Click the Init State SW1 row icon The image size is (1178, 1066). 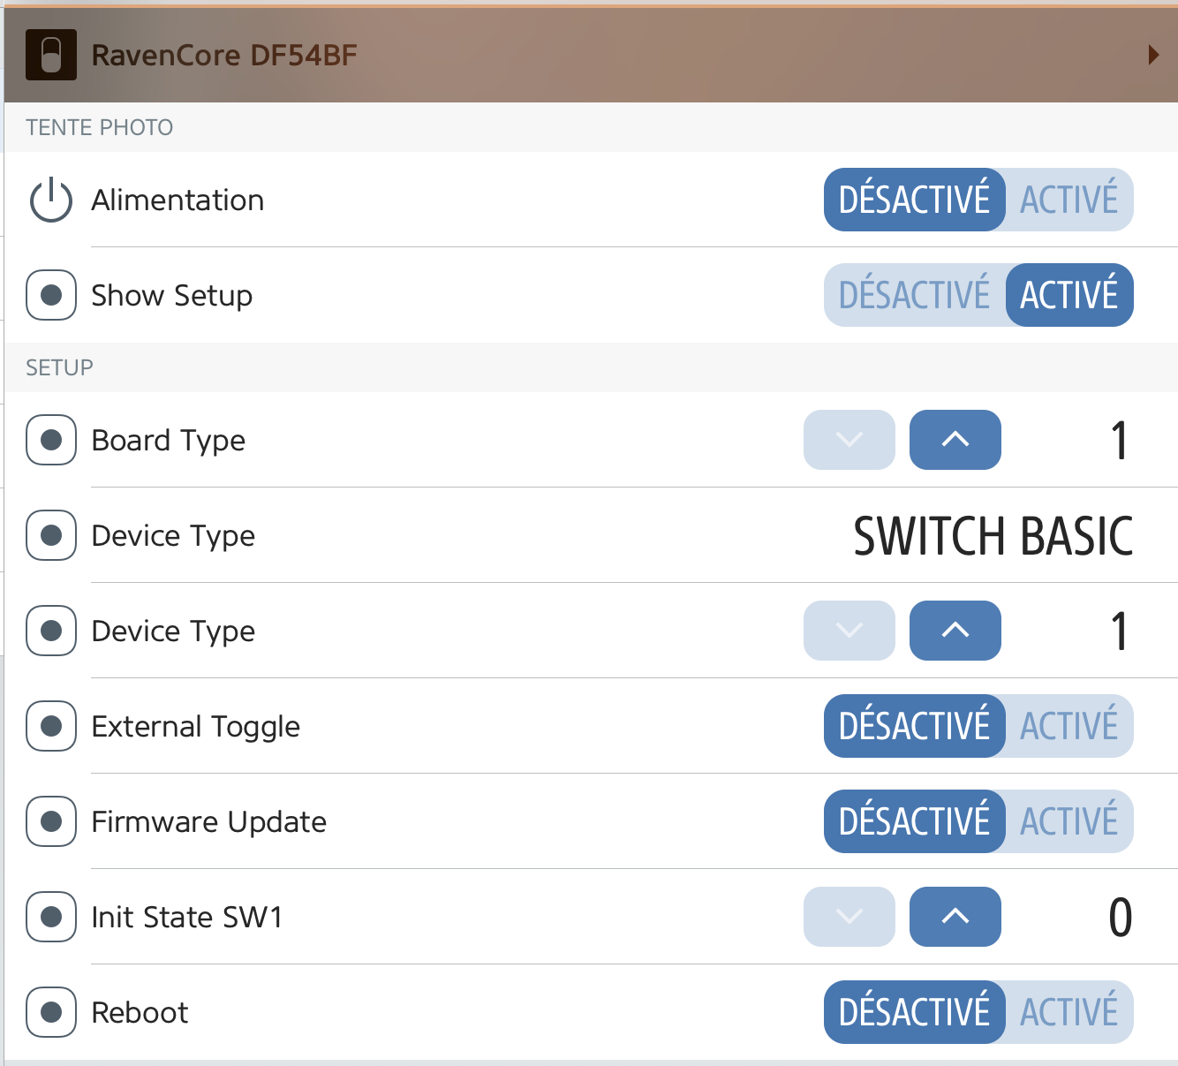tap(51, 917)
